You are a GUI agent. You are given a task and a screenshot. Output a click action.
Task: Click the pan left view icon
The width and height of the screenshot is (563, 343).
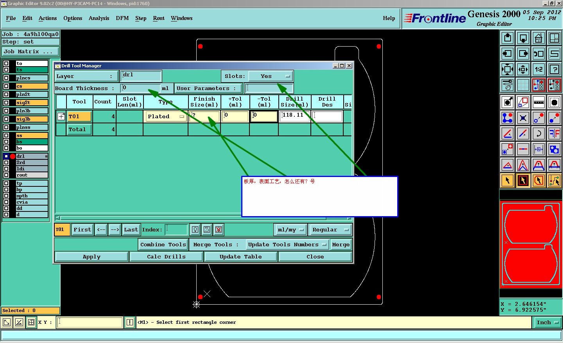click(x=507, y=54)
